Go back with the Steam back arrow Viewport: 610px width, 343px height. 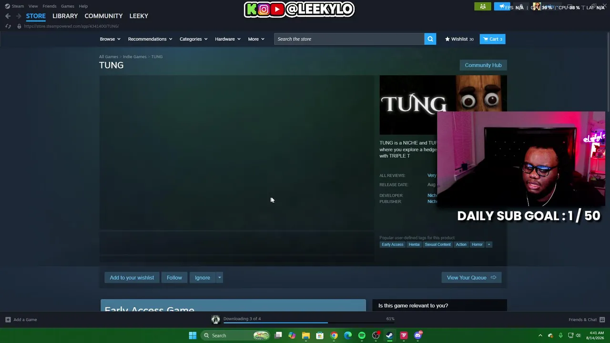tap(8, 16)
